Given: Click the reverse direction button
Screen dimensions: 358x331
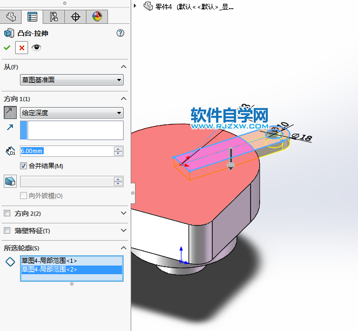Looking at the screenshot, I should click(x=10, y=112).
